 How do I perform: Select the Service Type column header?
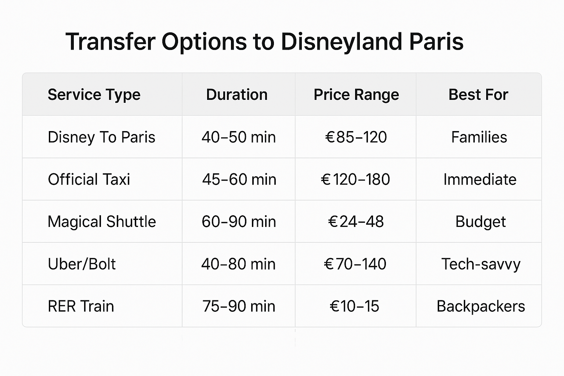[94, 95]
